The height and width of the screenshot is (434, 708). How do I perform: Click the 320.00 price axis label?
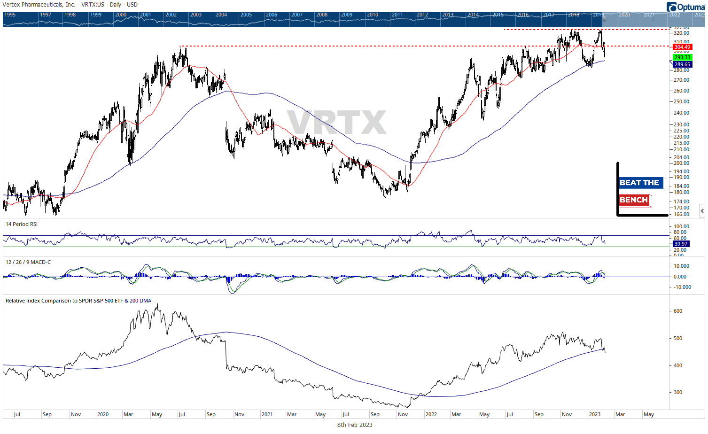681,33
